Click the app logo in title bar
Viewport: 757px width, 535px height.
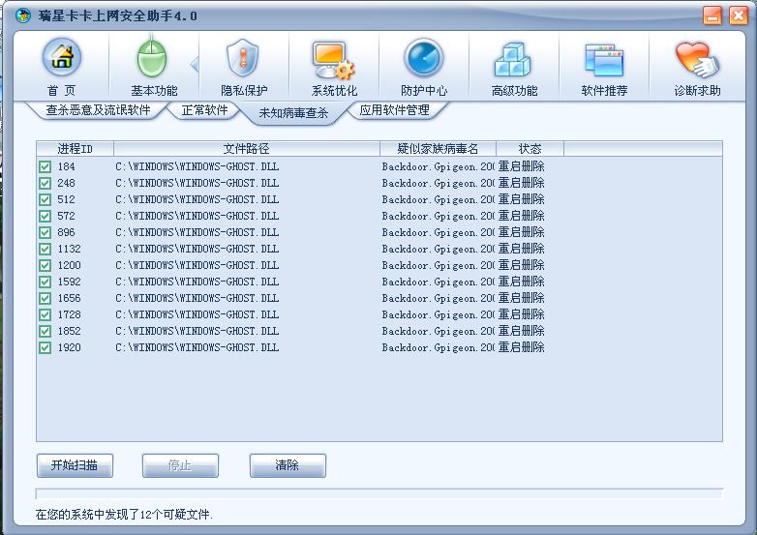tap(22, 15)
